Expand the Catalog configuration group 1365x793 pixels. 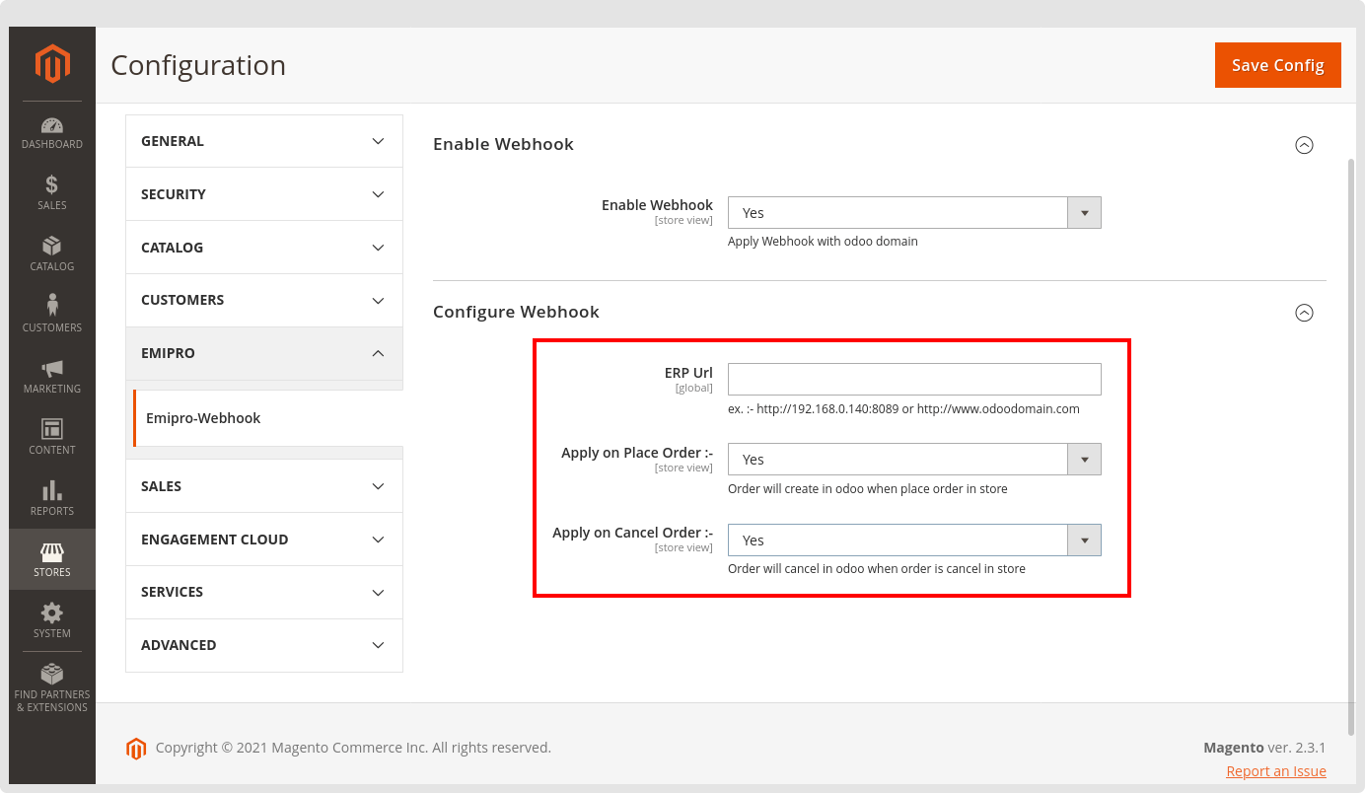pos(264,248)
